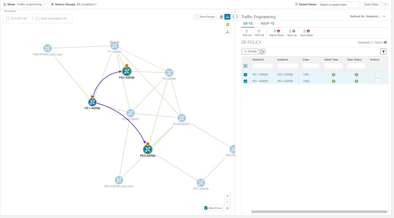
Task: Uncheck policy row with endpoint PE3-ASR9k
Action: pyautogui.click(x=245, y=81)
